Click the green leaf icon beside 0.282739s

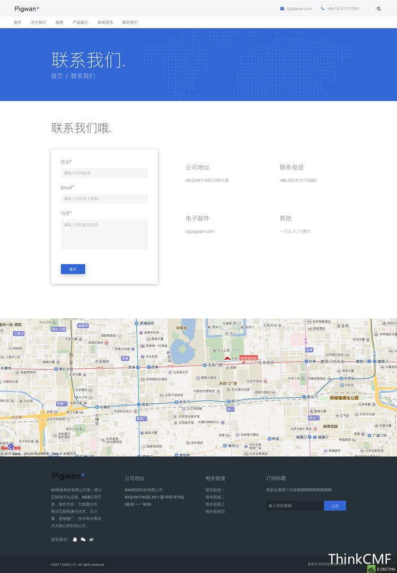pos(371,569)
